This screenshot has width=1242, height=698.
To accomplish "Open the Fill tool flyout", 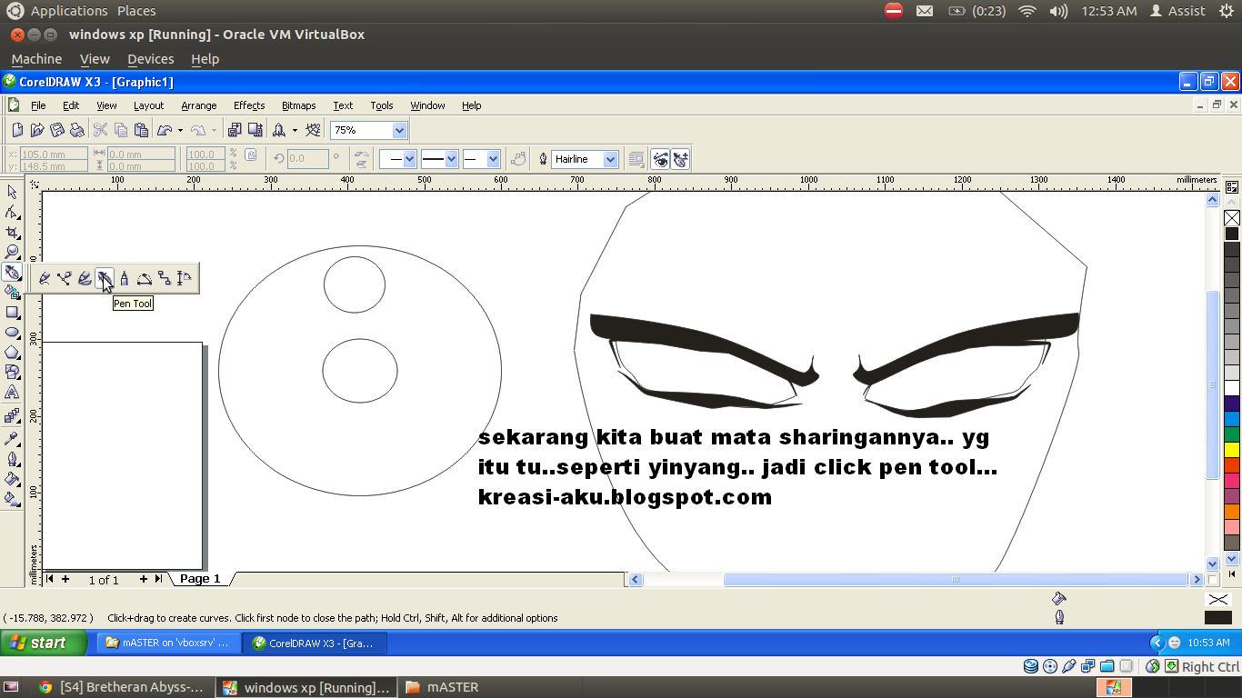I will pos(12,478).
